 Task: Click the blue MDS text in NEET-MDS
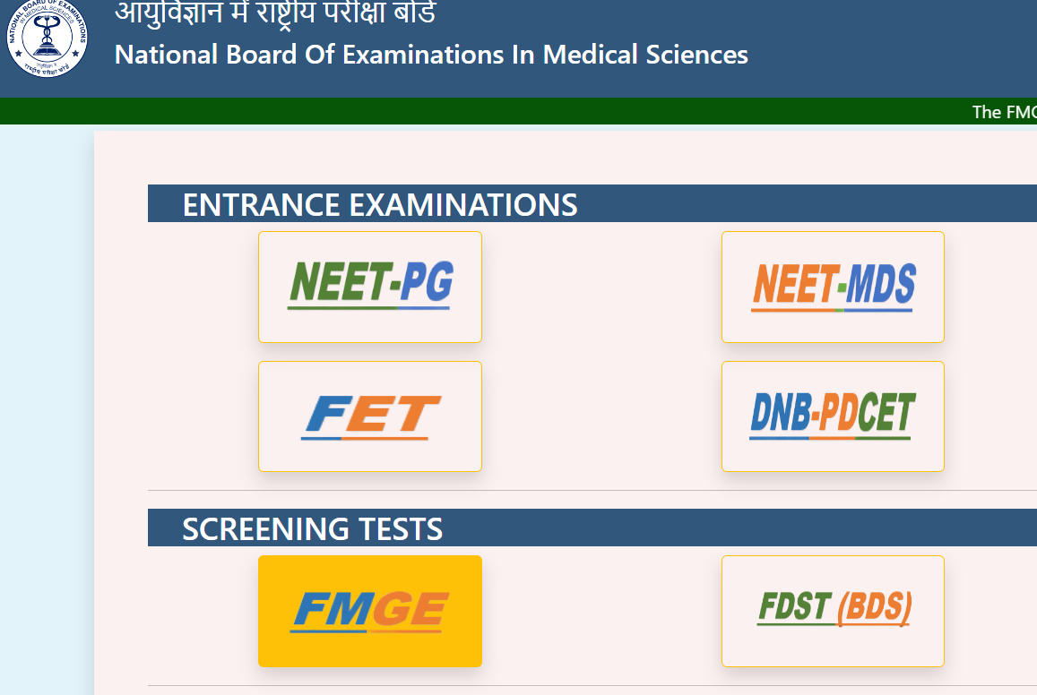881,284
